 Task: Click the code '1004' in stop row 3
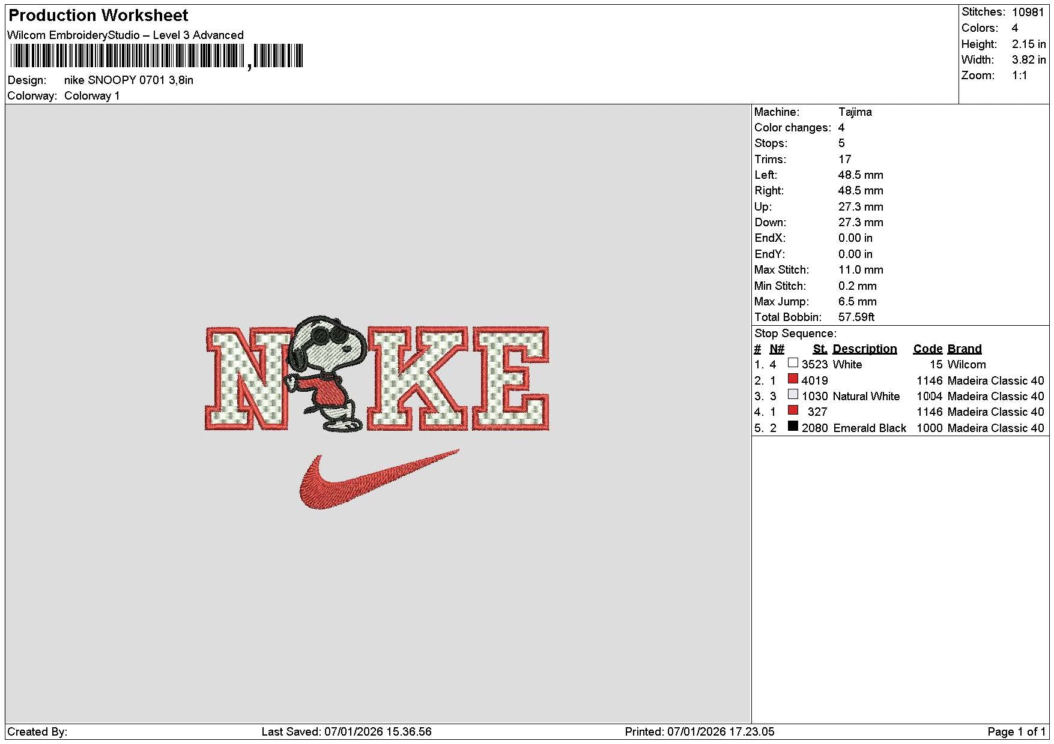(x=930, y=397)
